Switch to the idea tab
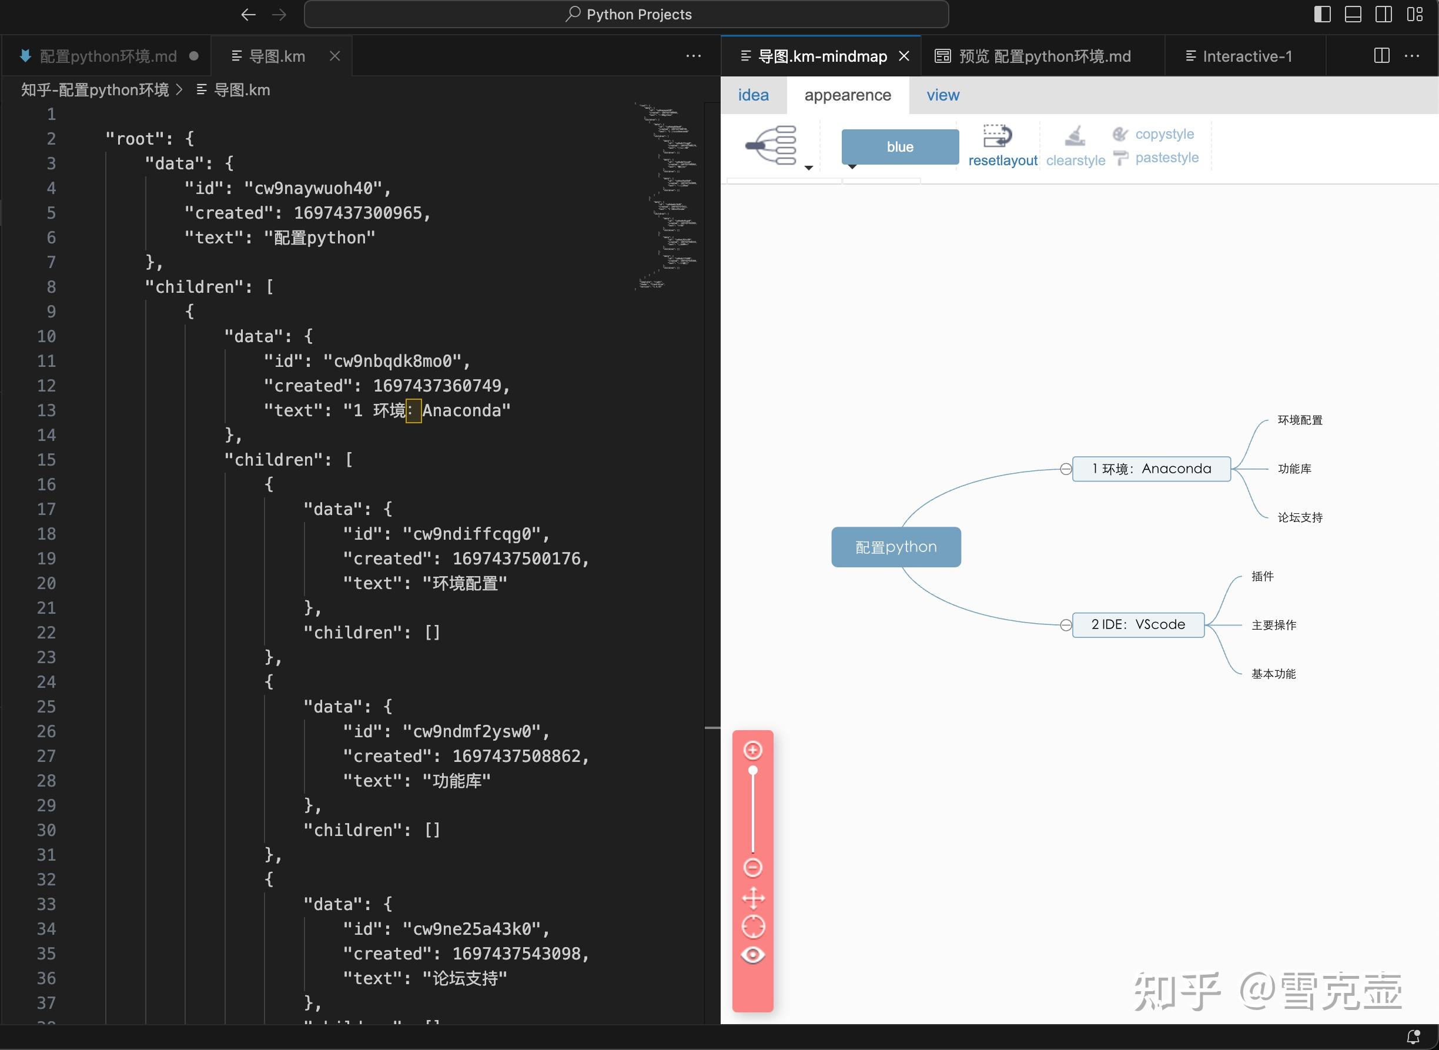 [x=753, y=95]
